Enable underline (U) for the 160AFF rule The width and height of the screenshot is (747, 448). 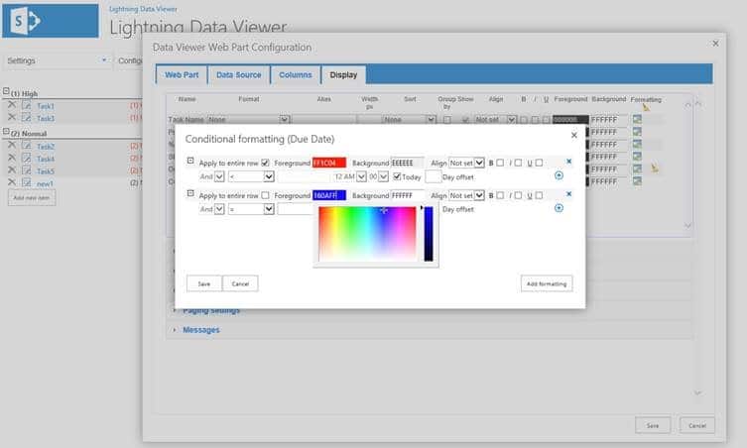[539, 195]
